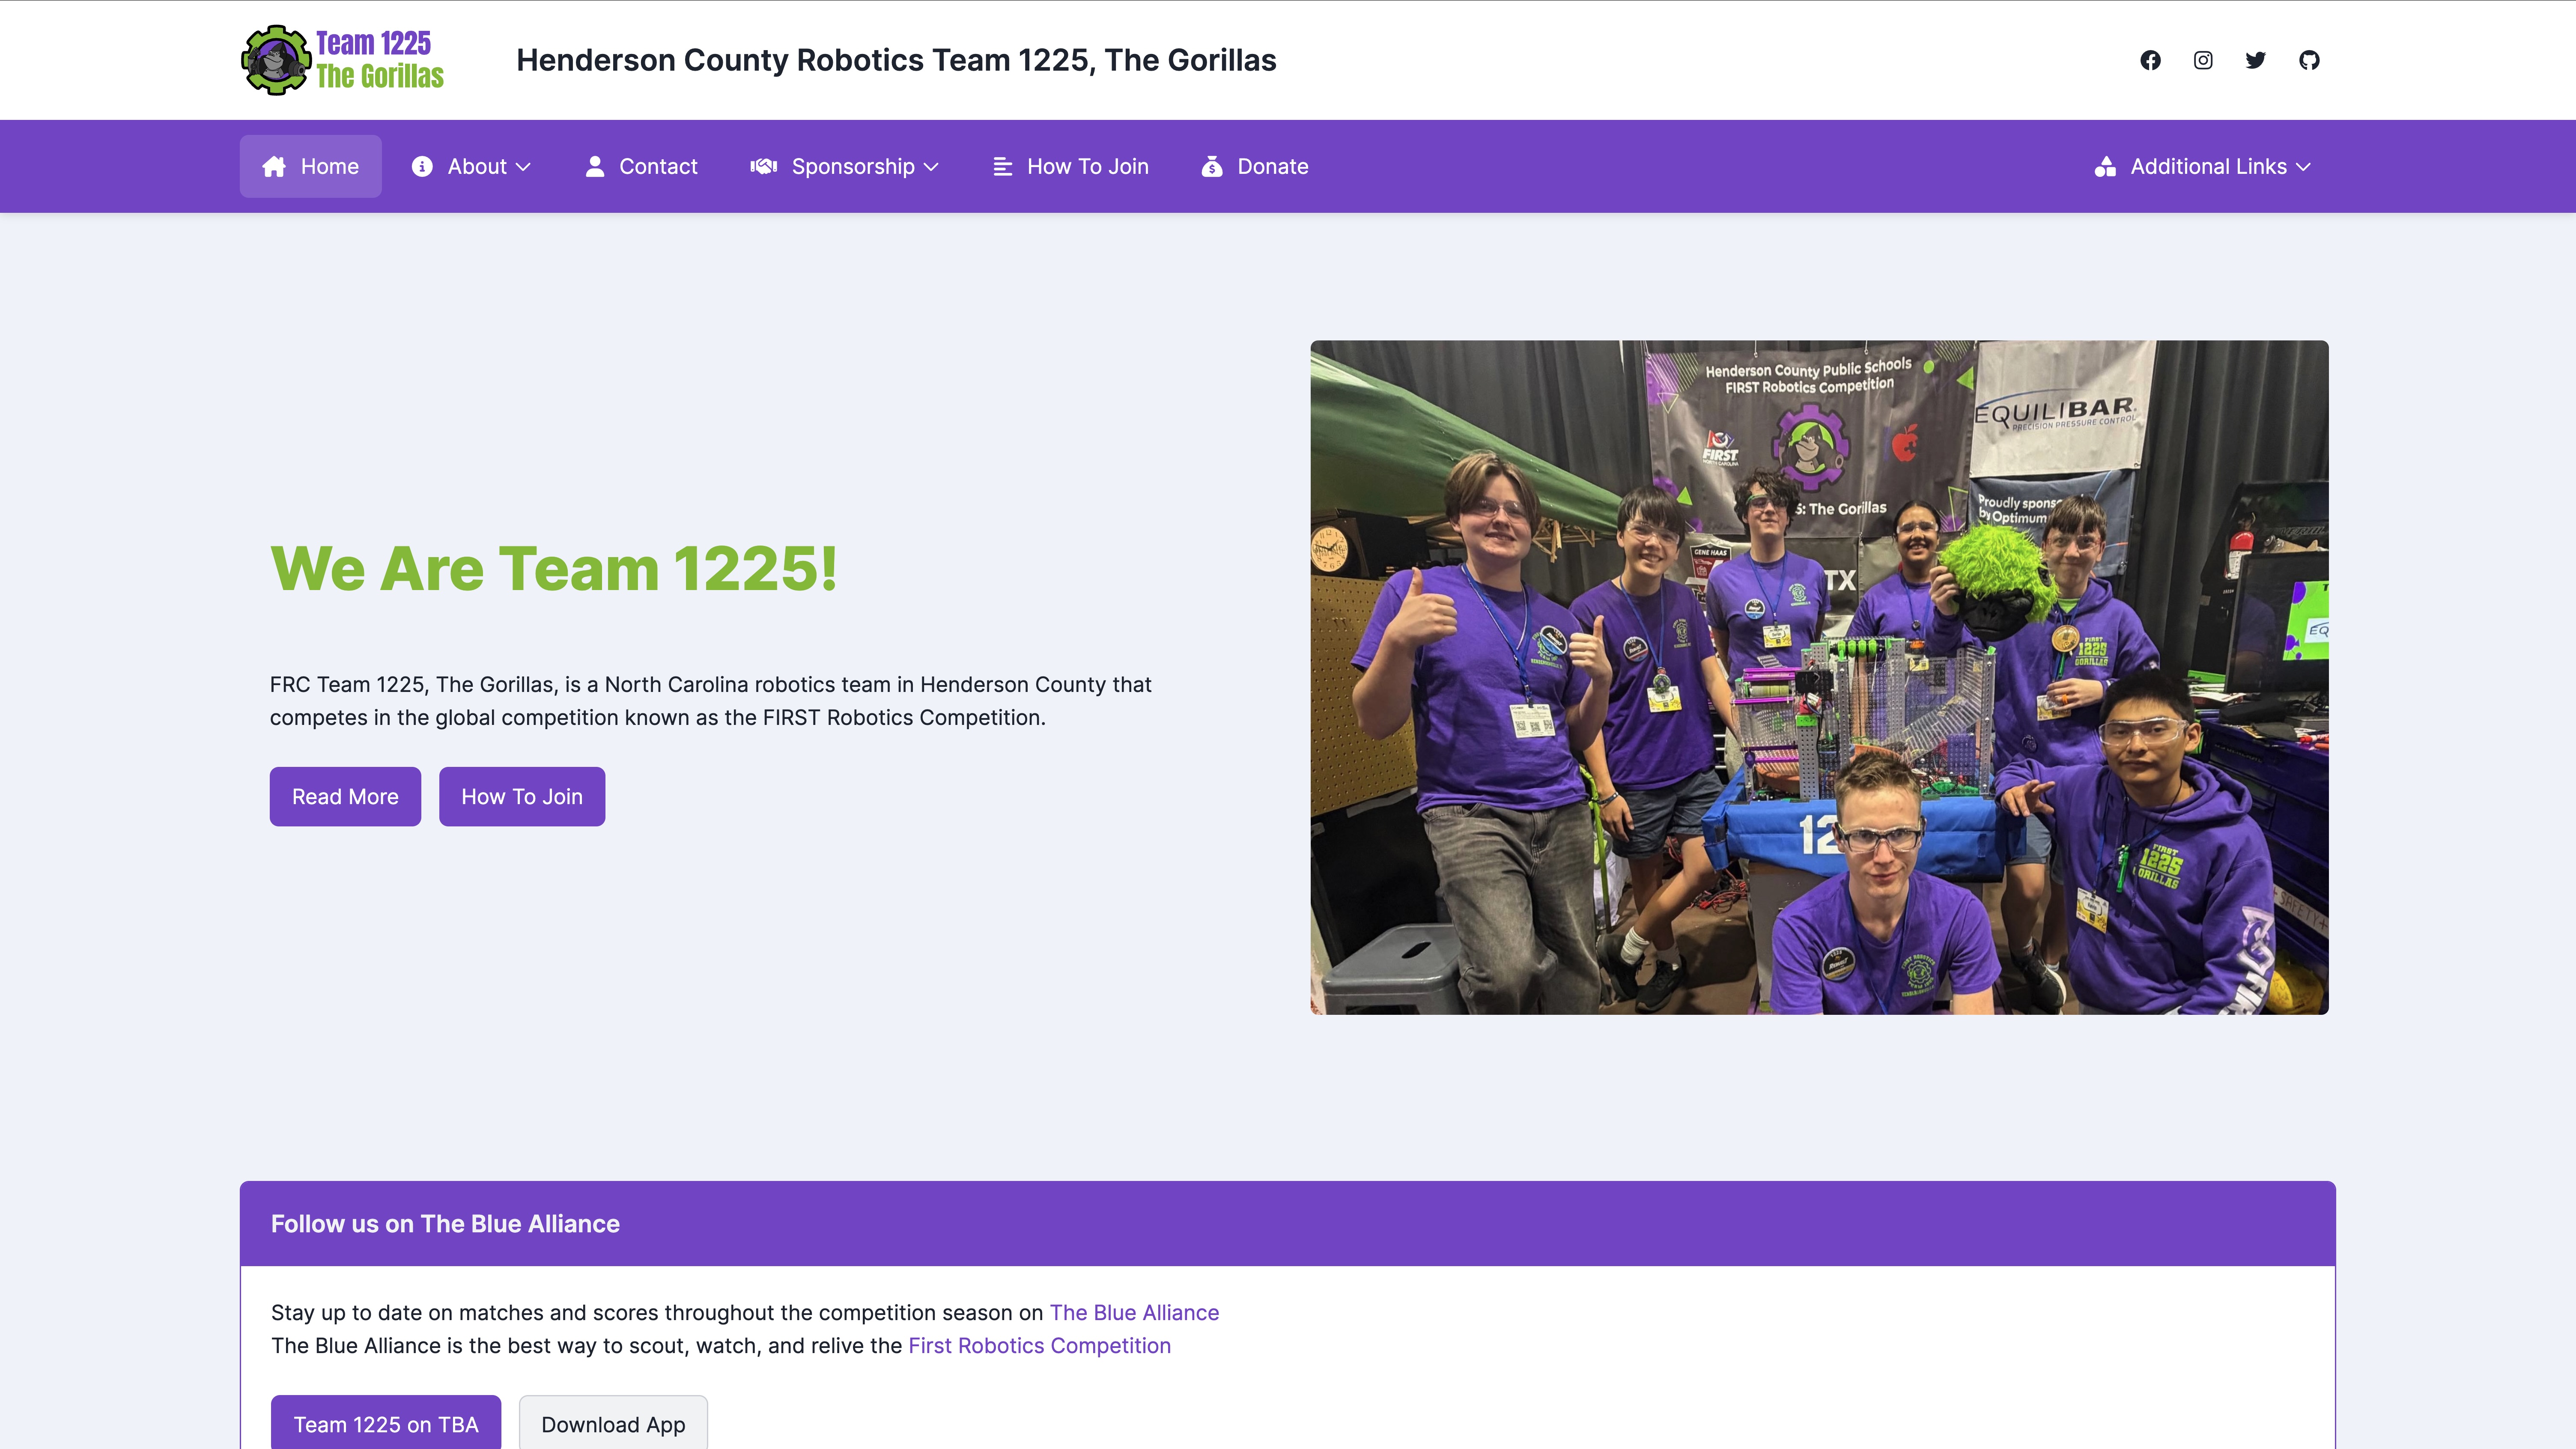Screen dimensions: 2576x1449
Task: Open the Contact page
Action: 641,166
